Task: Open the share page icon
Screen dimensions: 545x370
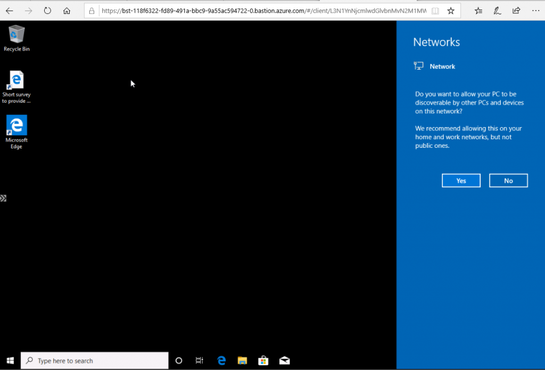Action: click(516, 11)
